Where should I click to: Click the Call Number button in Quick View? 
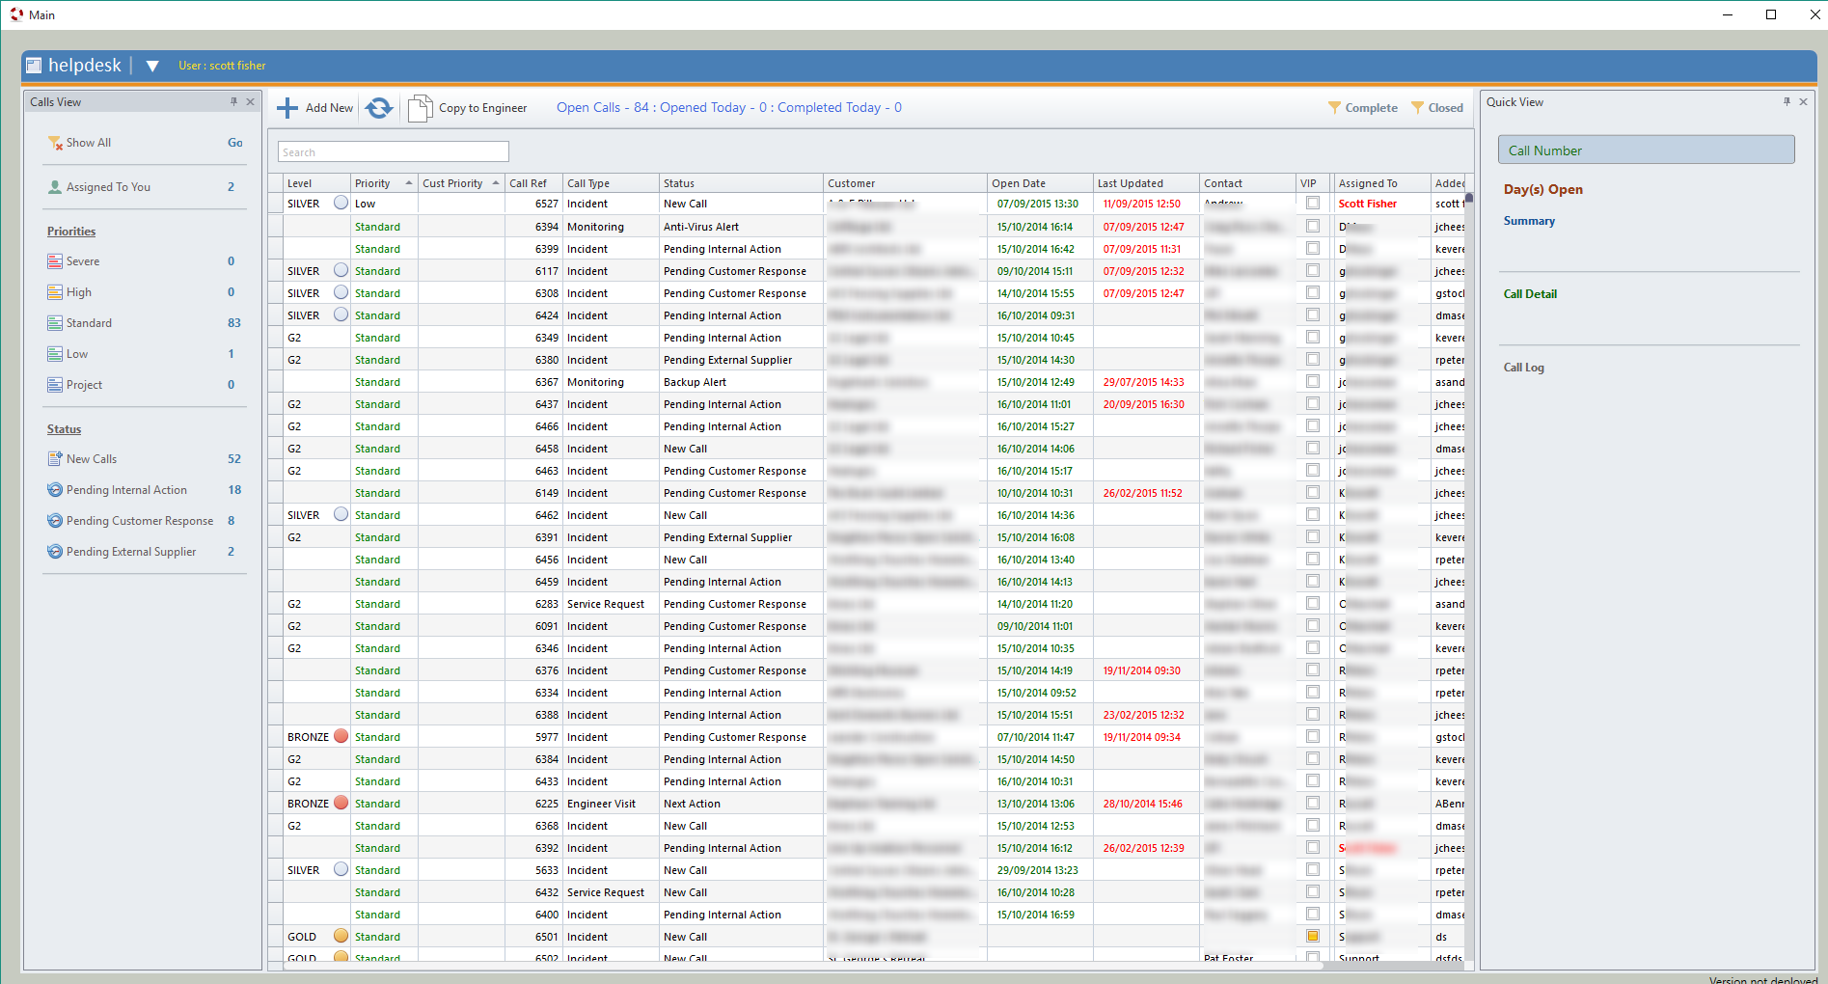coord(1646,150)
